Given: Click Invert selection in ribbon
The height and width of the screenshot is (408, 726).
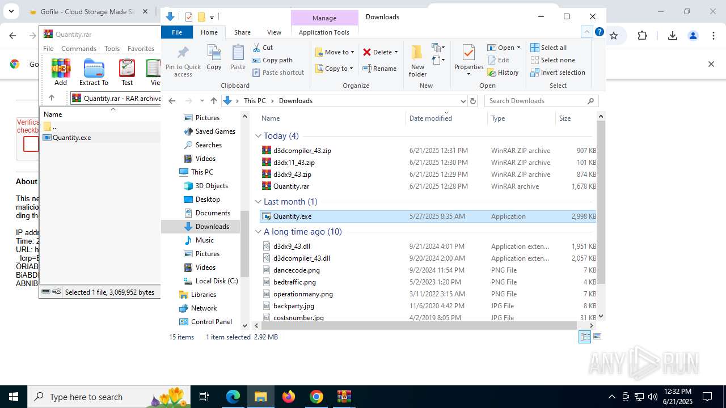Looking at the screenshot, I should click(x=558, y=73).
